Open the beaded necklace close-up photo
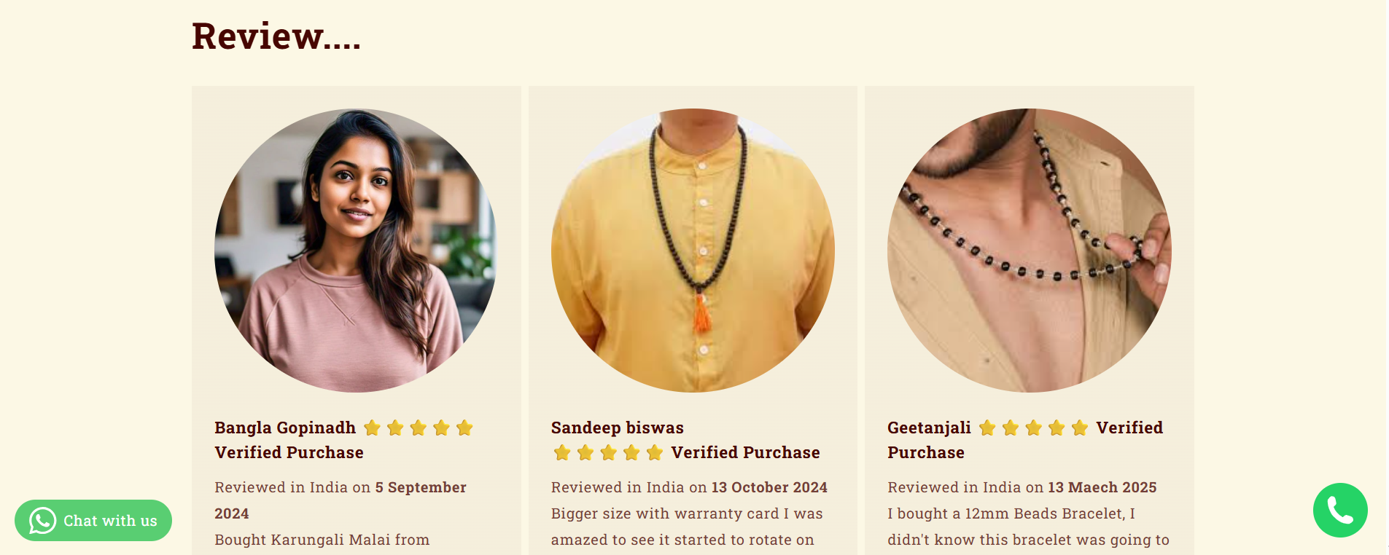This screenshot has height=555, width=1389. (x=1029, y=251)
